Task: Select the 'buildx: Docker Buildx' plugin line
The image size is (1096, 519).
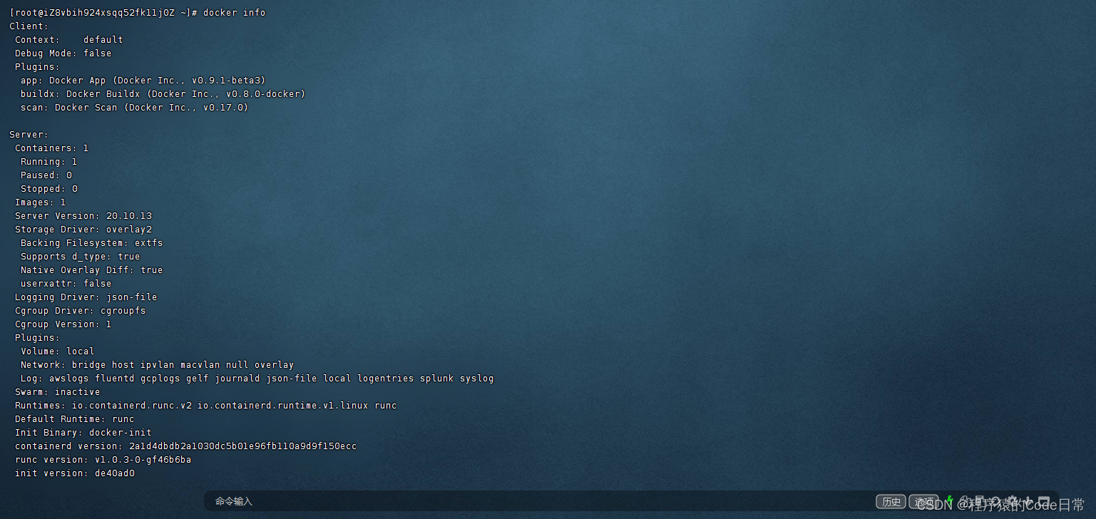Action: (x=163, y=94)
